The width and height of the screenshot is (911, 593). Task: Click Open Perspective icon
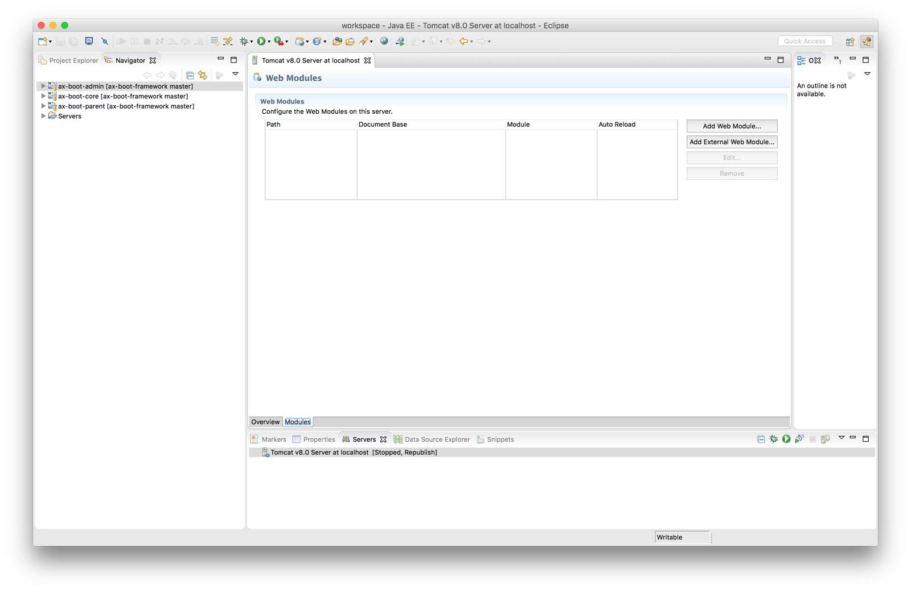click(850, 42)
